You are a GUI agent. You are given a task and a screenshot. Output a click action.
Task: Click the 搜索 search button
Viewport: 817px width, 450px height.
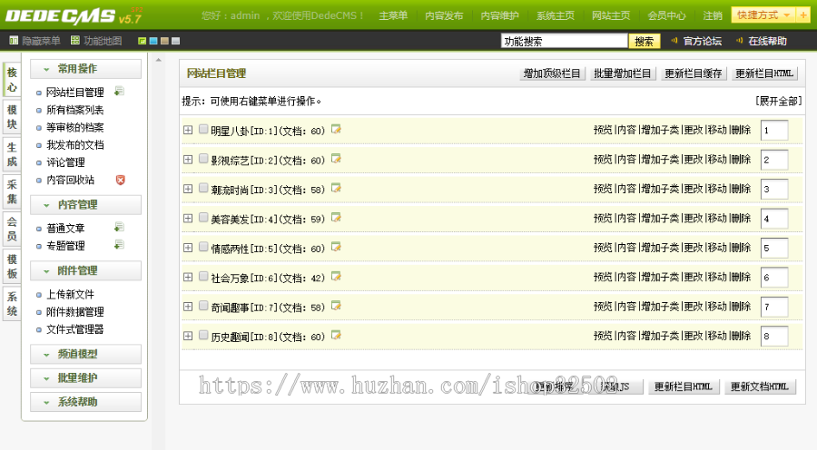point(644,41)
